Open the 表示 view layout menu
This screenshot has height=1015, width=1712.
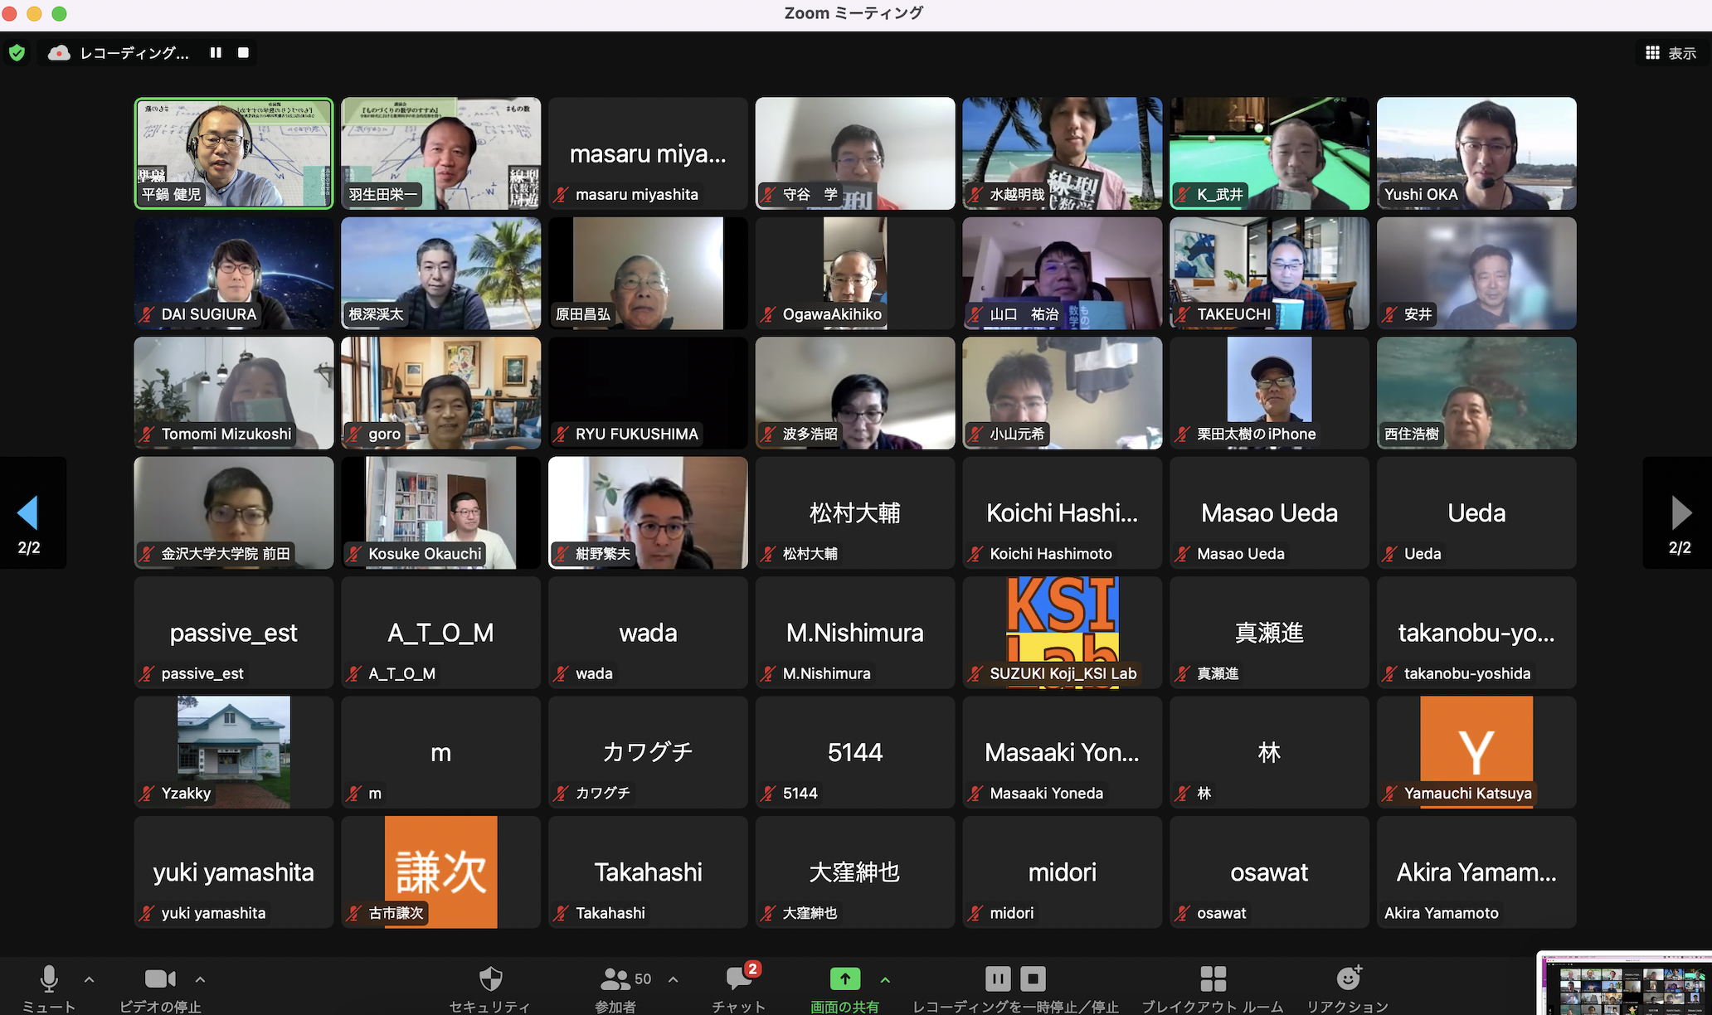pos(1671,53)
